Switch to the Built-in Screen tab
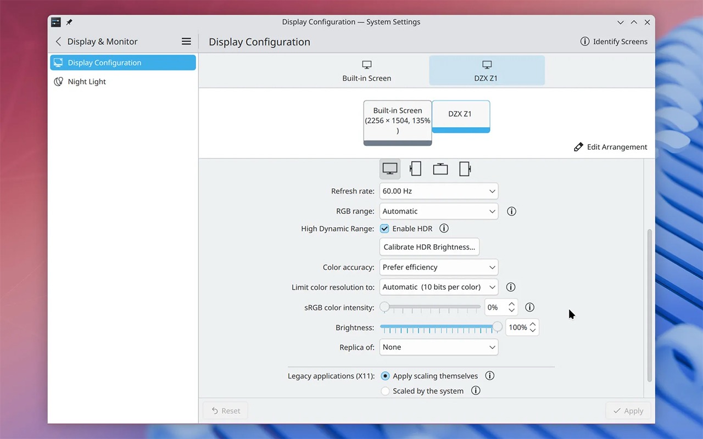This screenshot has width=703, height=439. coord(367,71)
